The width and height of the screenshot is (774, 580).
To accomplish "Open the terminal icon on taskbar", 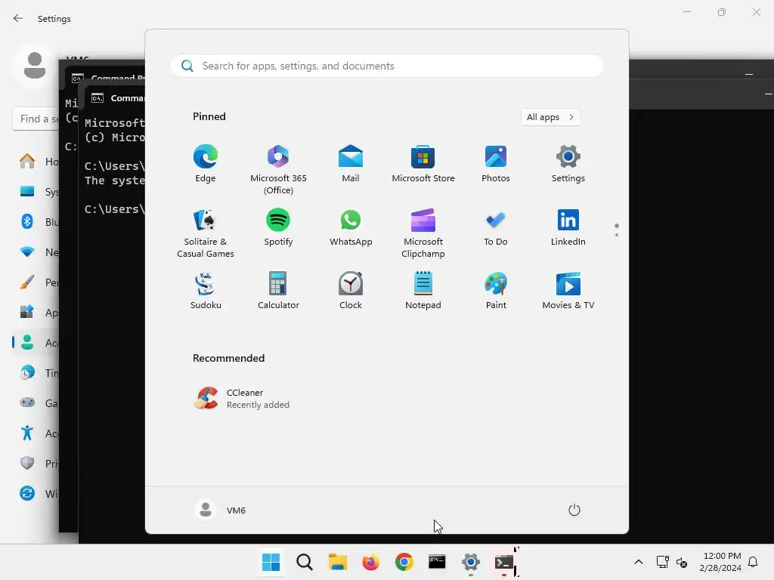I will pos(504,562).
